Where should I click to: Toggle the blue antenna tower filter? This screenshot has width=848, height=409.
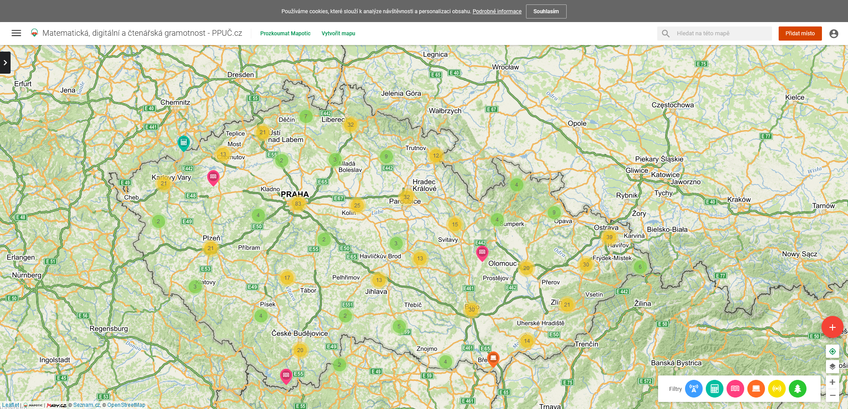click(x=693, y=389)
